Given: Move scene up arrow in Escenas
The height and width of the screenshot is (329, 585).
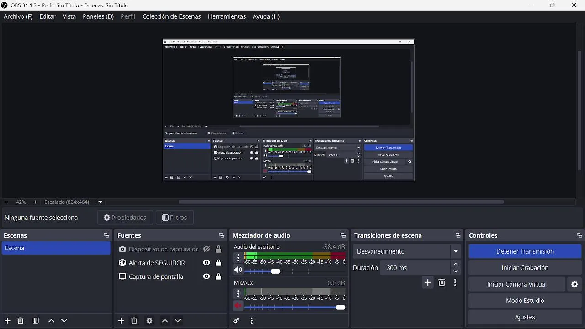Looking at the screenshot, I should pyautogui.click(x=51, y=321).
